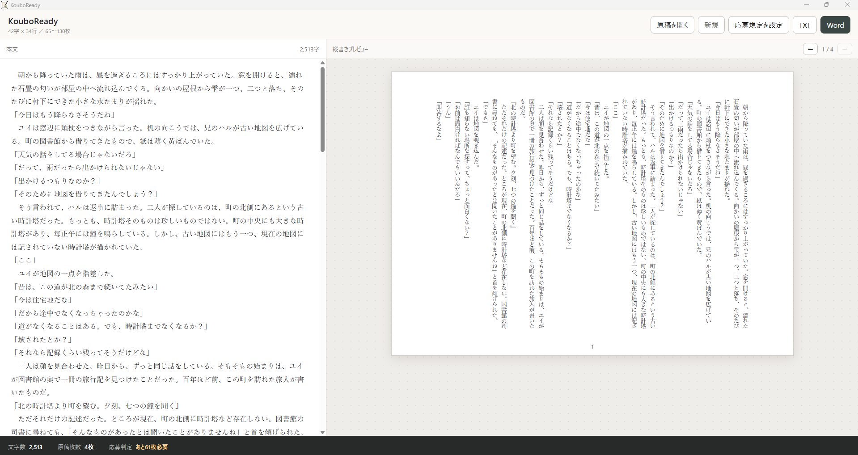Click the 原稿枚数 4枚 status item
Image resolution: width=858 pixels, height=455 pixels.
point(76,447)
